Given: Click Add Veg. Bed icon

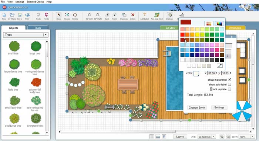Looking at the screenshot, I should pyautogui.click(x=157, y=15).
